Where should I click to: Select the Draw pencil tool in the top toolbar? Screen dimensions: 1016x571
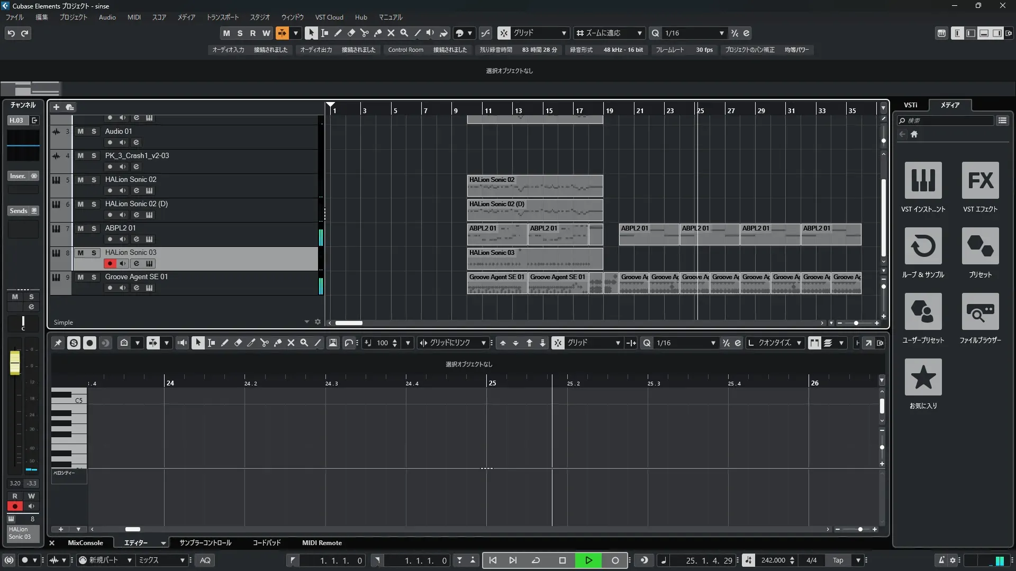tap(338, 33)
